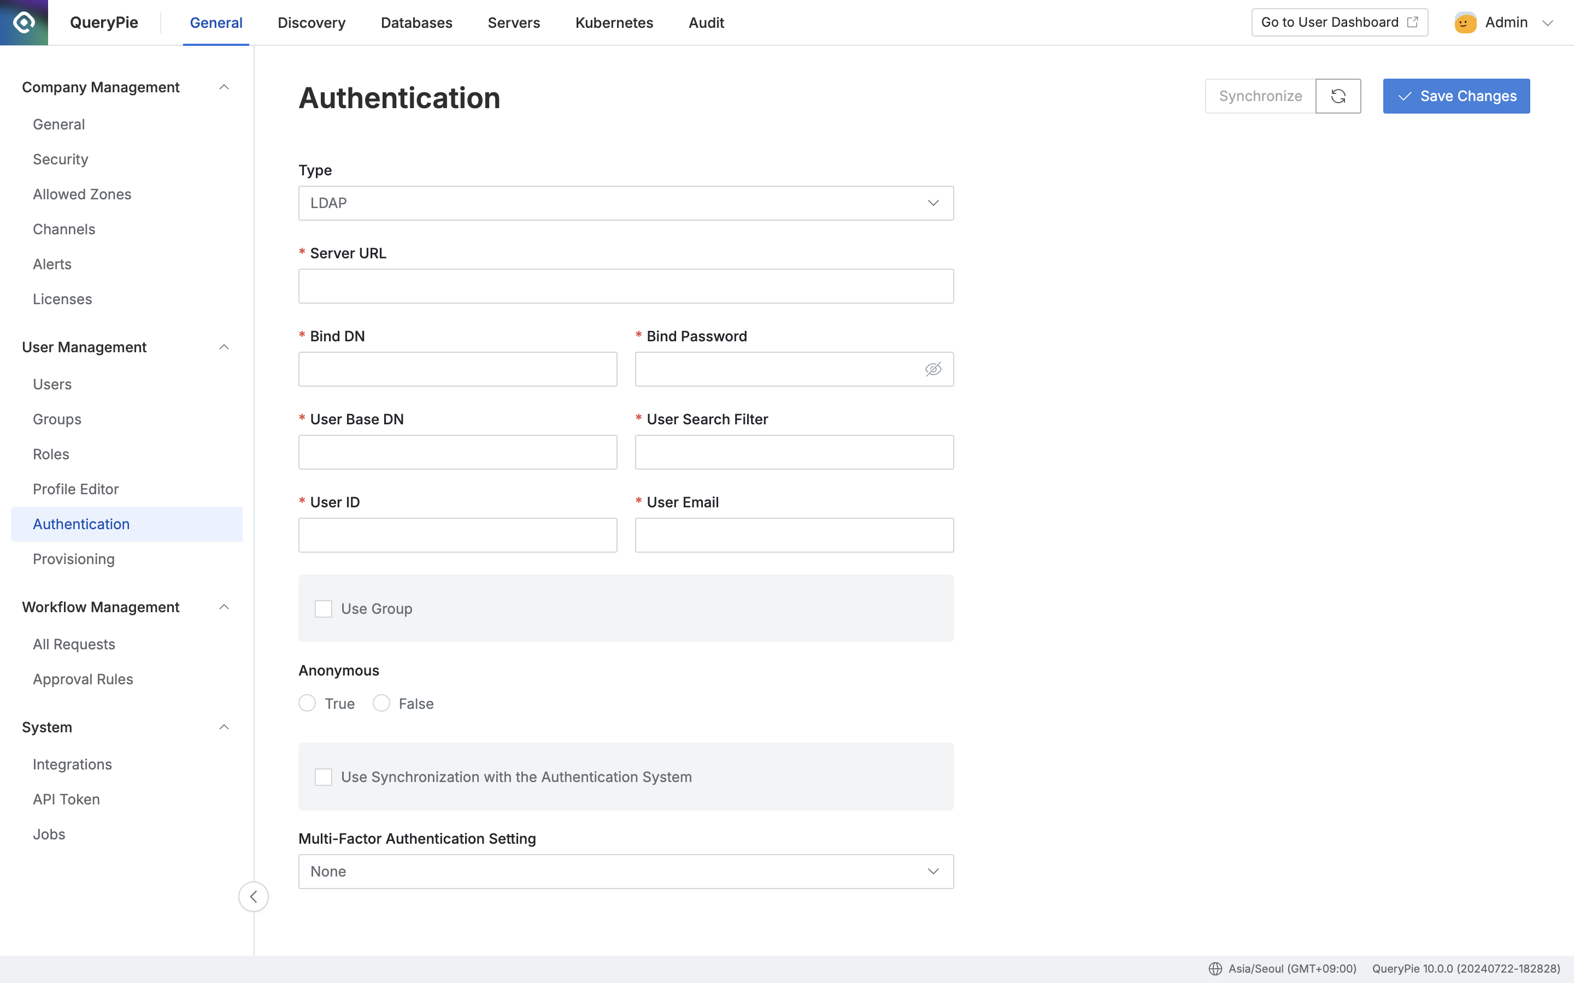Viewport: 1574px width, 983px height.
Task: Open Admin account dropdown chevron
Action: pos(1548,23)
